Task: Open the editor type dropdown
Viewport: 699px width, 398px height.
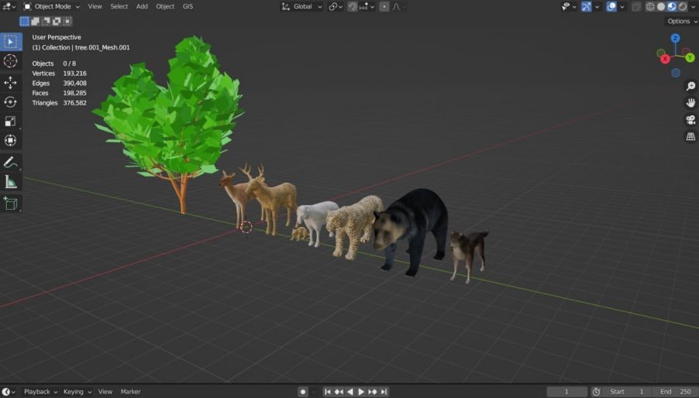Action: click(9, 7)
